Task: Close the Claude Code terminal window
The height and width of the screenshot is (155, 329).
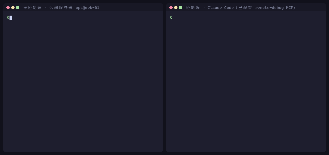Action: 171,8
